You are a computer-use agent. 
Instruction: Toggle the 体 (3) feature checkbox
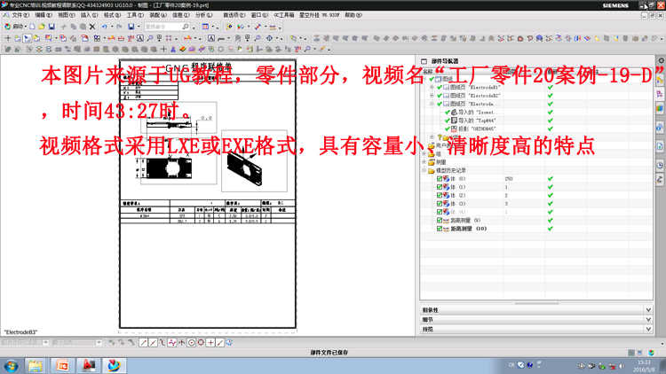tap(440, 204)
